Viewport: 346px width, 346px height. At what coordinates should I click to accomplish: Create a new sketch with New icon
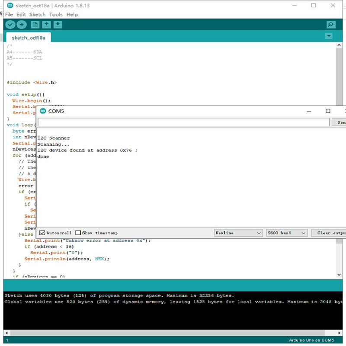35,25
